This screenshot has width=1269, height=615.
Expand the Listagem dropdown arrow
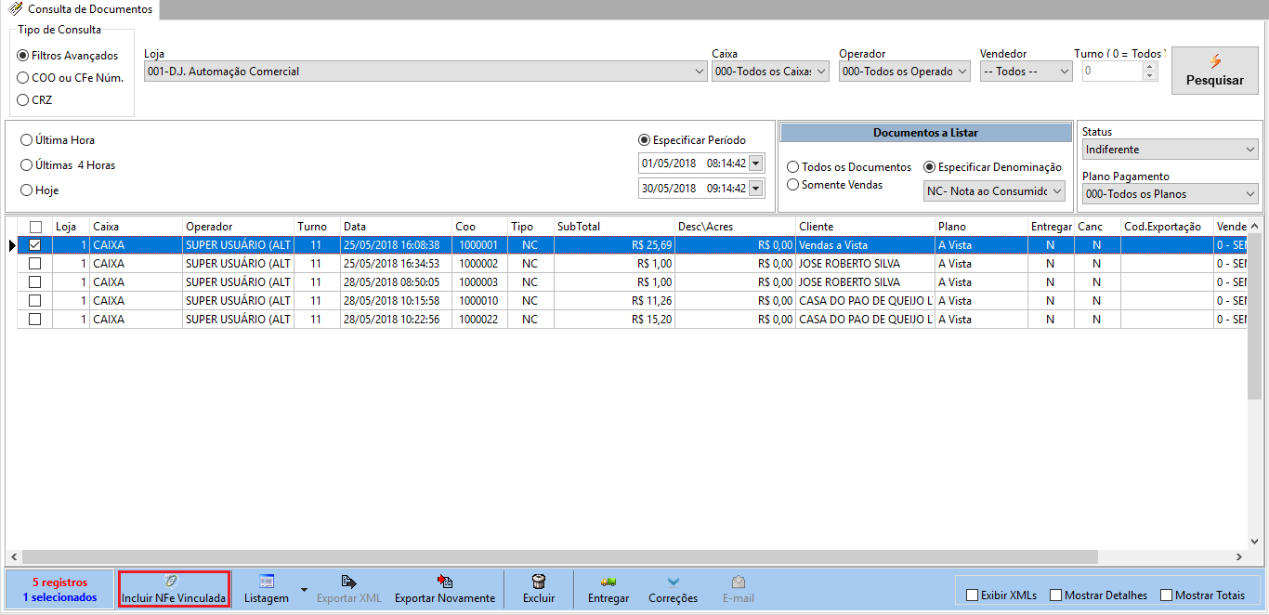click(x=304, y=589)
